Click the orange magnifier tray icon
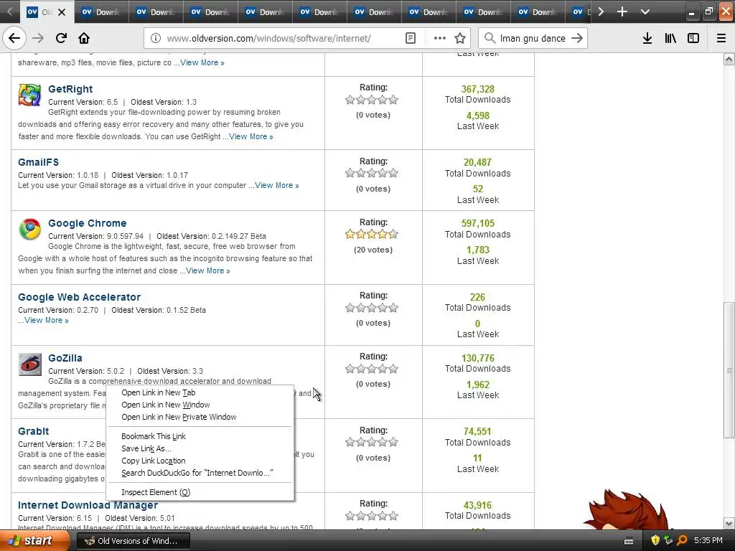This screenshot has height=551, width=735. coord(682,540)
